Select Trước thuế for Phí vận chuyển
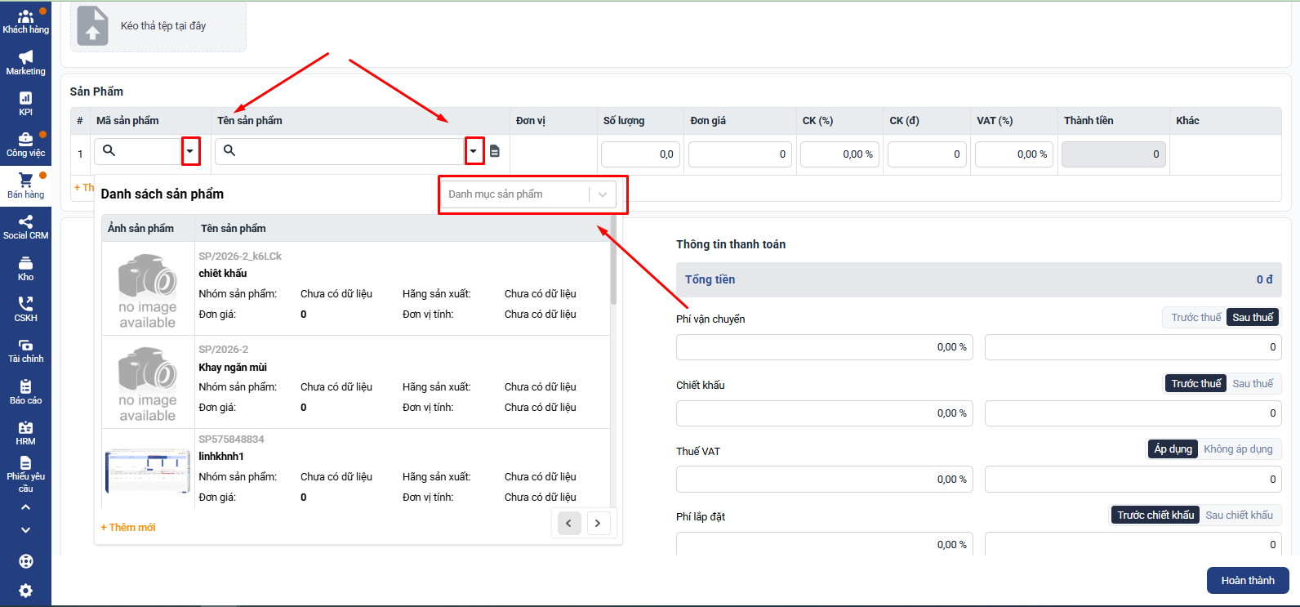1300x607 pixels. tap(1195, 318)
